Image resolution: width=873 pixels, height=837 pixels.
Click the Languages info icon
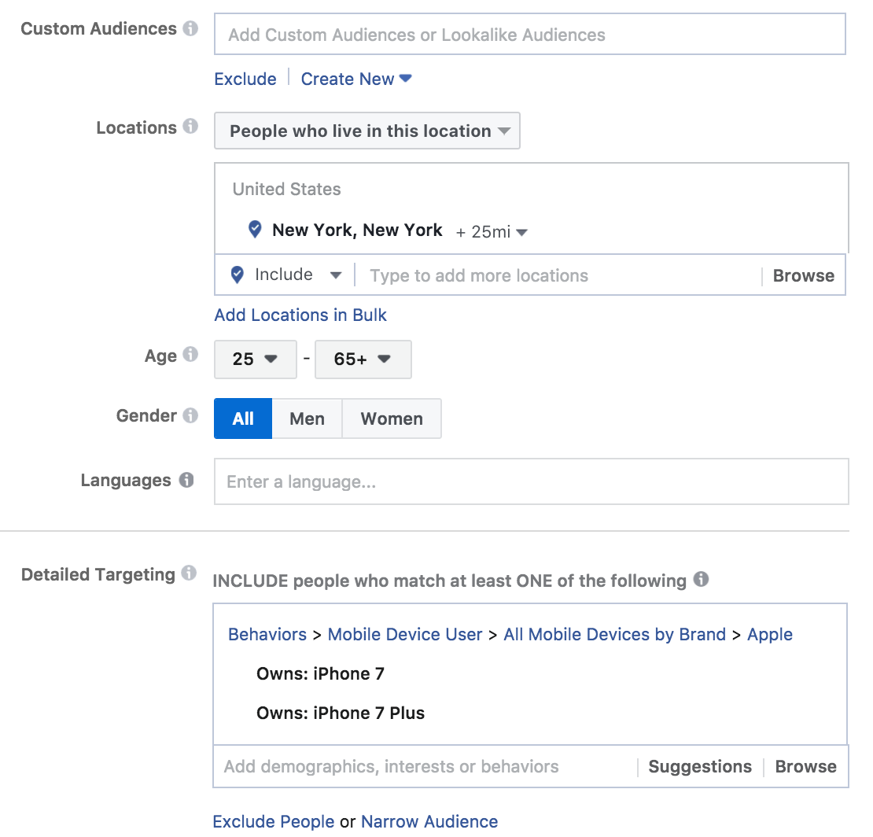186,480
